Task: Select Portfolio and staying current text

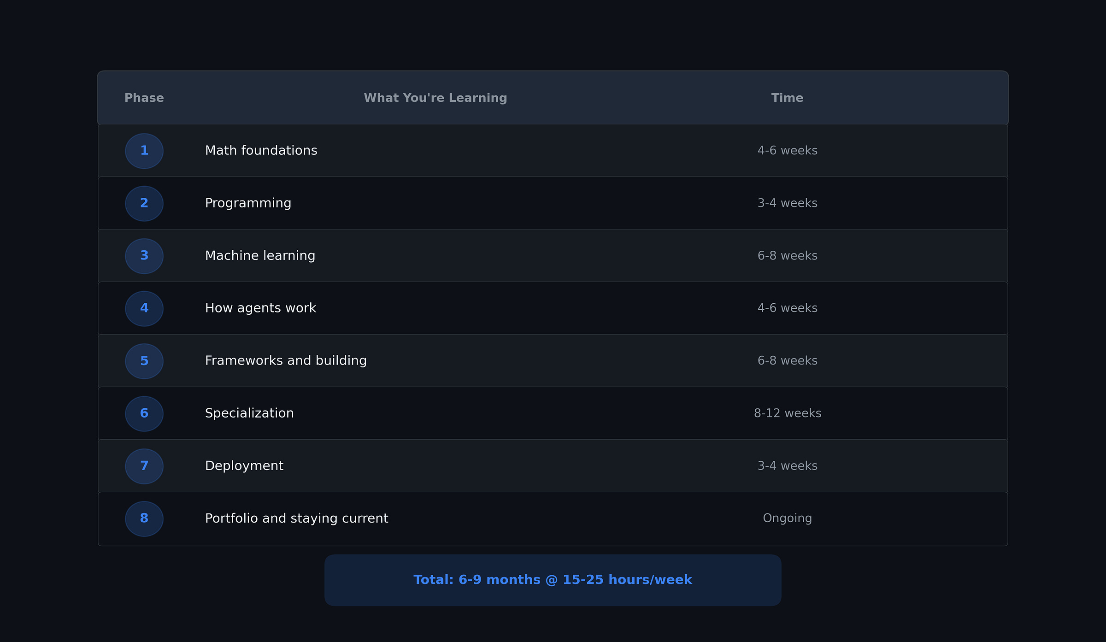Action: point(296,518)
